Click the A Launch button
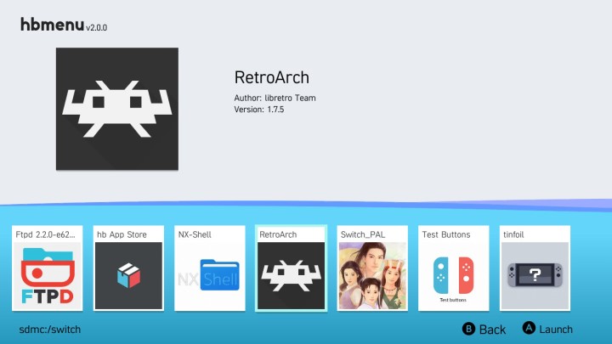This screenshot has width=612, height=344. tap(547, 329)
